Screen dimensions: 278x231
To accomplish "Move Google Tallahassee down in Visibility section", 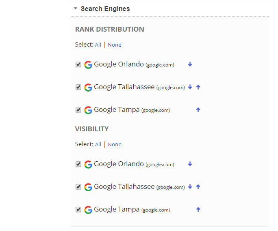I will (x=190, y=187).
